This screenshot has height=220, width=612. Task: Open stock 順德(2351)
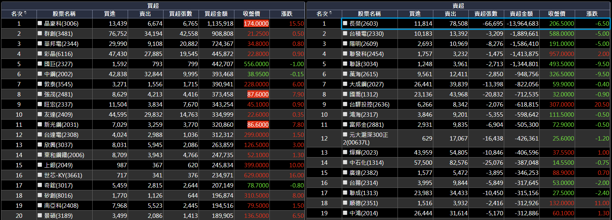click(364, 203)
